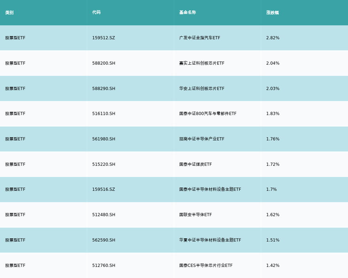This screenshot has width=348, height=278.
Task: Select code 512760.SH
Action: (x=104, y=265)
